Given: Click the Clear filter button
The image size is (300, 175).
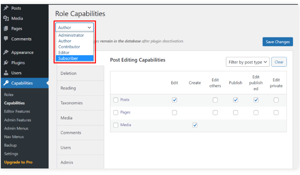Looking at the screenshot, I should 279,62.
